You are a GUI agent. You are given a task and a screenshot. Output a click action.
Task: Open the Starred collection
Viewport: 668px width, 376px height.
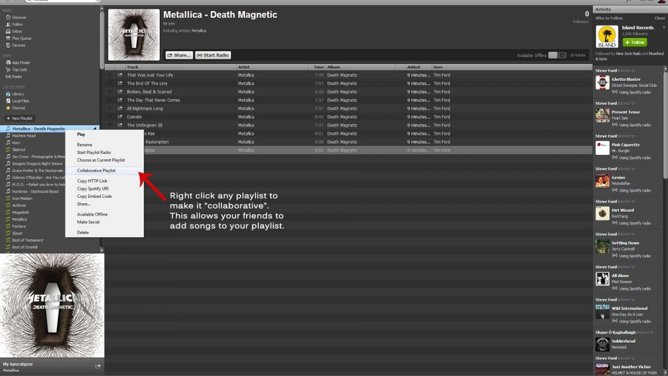coord(18,108)
